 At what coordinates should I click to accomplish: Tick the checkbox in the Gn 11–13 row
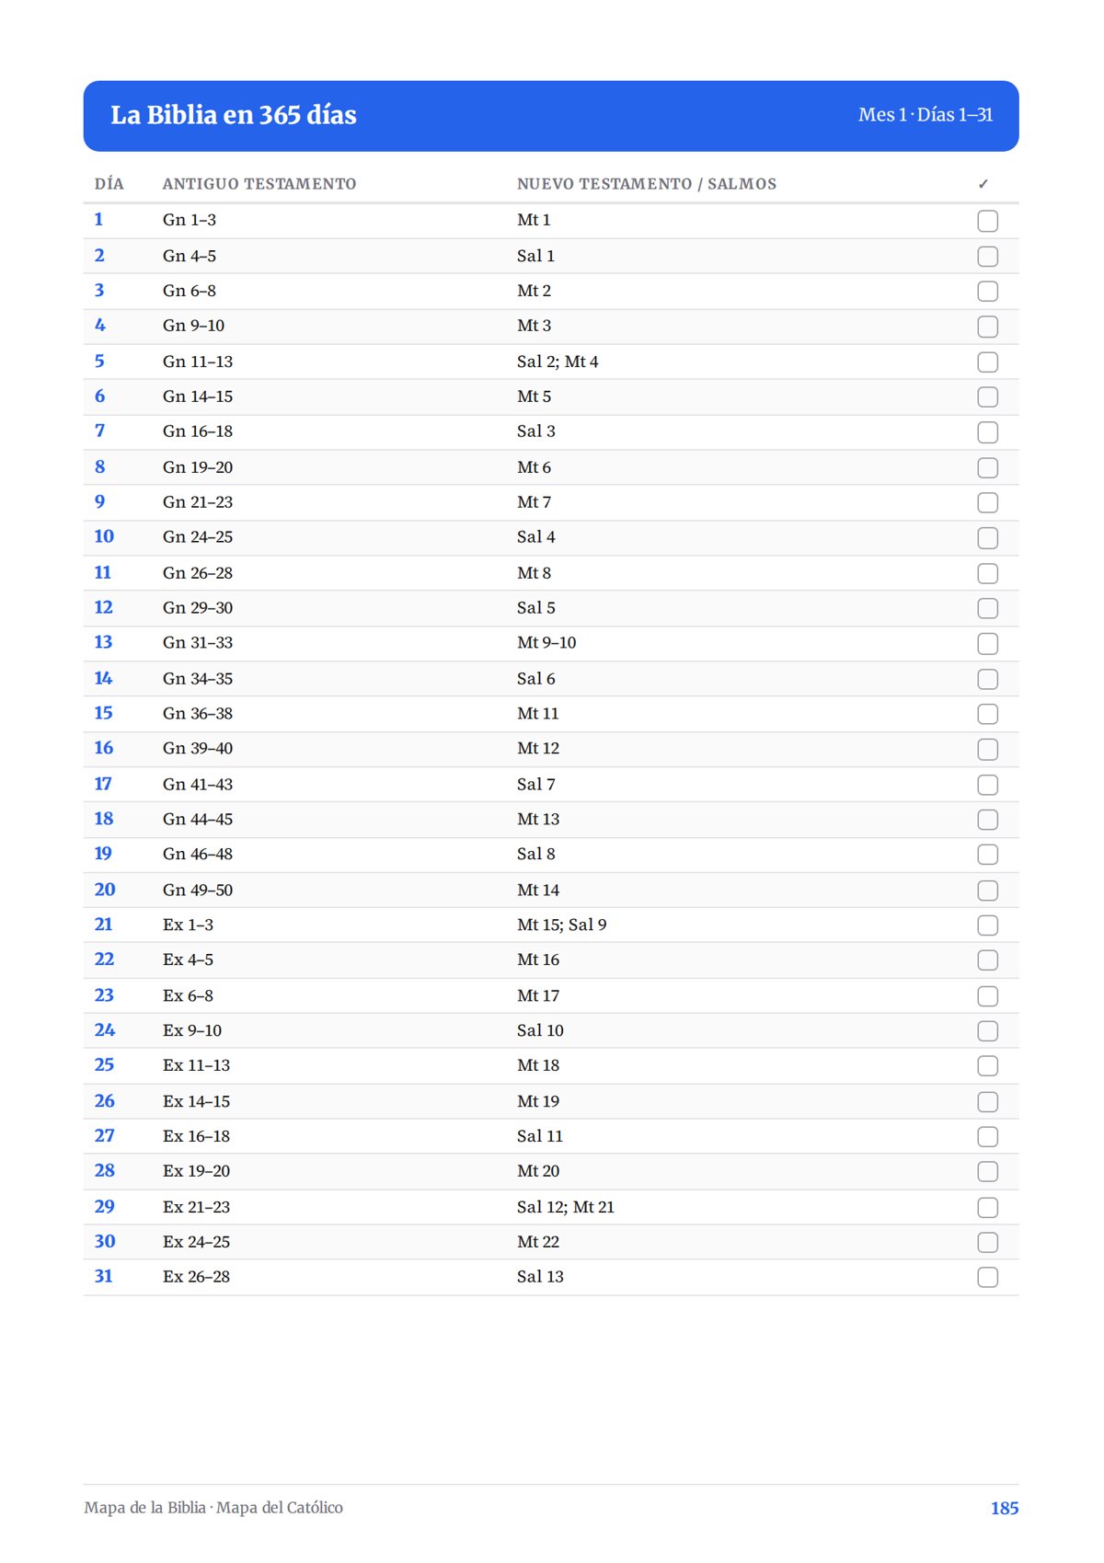click(x=987, y=362)
